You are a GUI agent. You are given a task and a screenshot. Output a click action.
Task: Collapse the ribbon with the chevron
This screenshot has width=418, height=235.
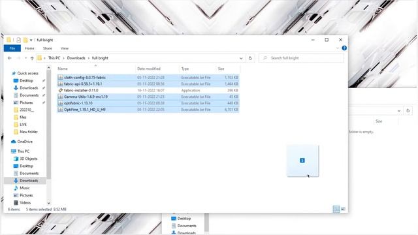(338, 48)
